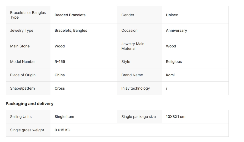
Task: Click the 10X8X1 cm package size value
Action: (175, 117)
